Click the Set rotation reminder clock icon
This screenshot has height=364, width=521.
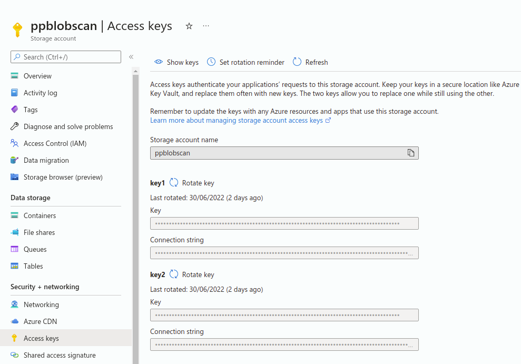[x=211, y=62]
